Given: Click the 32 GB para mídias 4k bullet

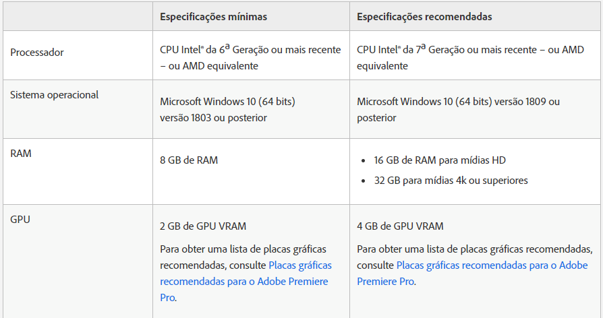Looking at the screenshot, I should tap(451, 181).
